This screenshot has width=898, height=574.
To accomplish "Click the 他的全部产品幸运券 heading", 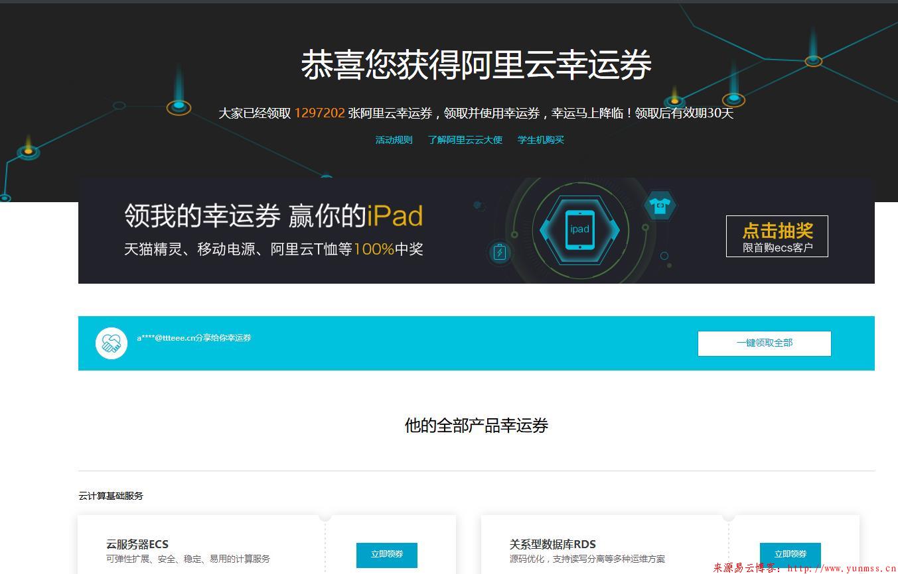I will [477, 426].
